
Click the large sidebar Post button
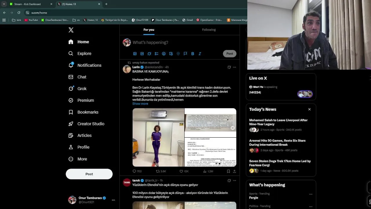point(89,174)
